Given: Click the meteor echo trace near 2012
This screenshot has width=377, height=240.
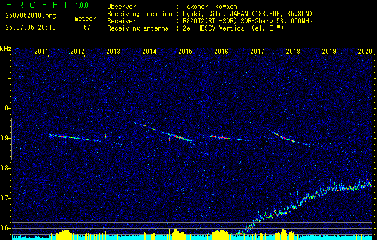Looking at the screenshot, I should 74,137.
